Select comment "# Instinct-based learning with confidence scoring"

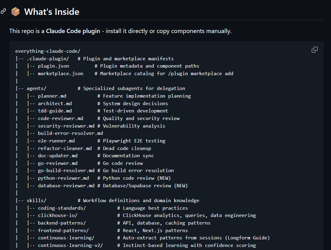coord(187,245)
